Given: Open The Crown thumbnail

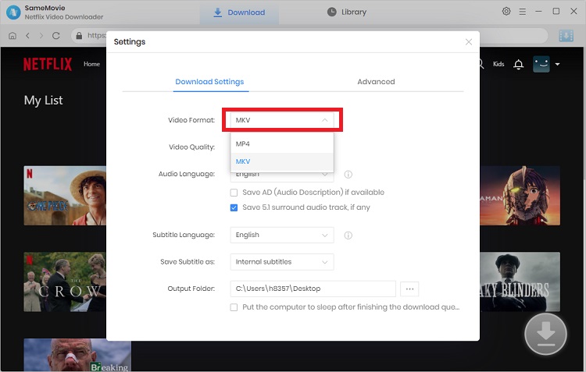Looking at the screenshot, I should pos(65,282).
